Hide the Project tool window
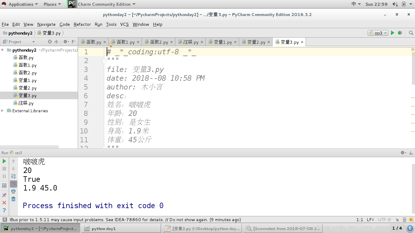 (74, 42)
